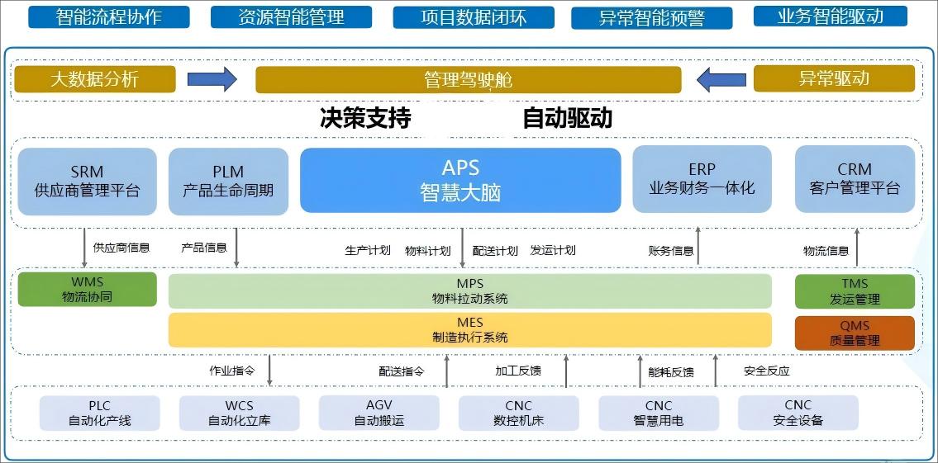Click the 加工反馈 label
Image resolution: width=938 pixels, height=463 pixels.
click(518, 371)
